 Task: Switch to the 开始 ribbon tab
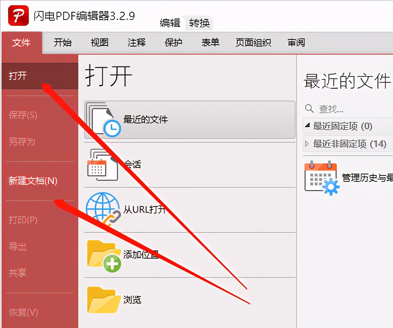pyautogui.click(x=62, y=43)
